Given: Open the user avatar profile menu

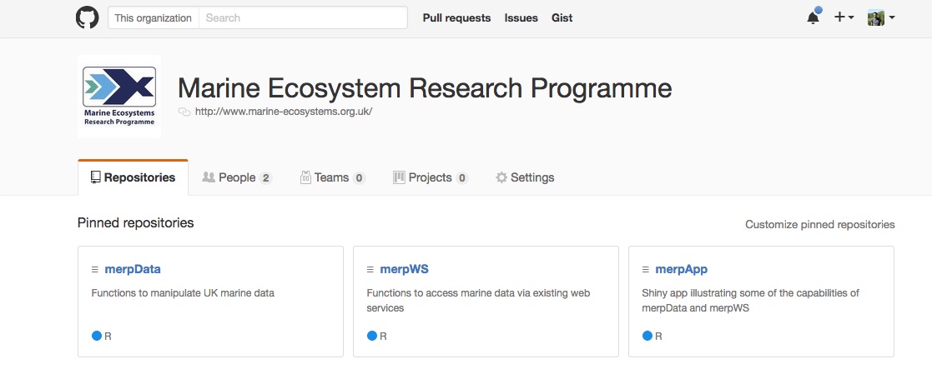Looking at the screenshot, I should click(881, 17).
